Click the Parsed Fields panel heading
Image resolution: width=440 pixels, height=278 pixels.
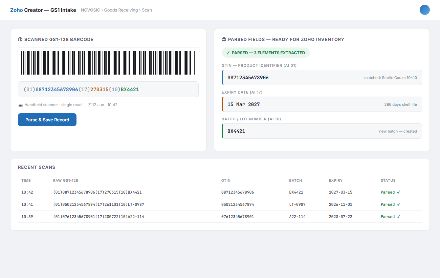(x=283, y=39)
